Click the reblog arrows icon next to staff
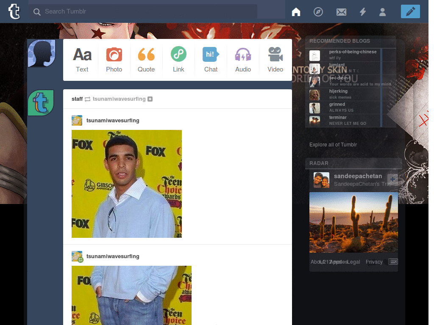 pos(87,99)
